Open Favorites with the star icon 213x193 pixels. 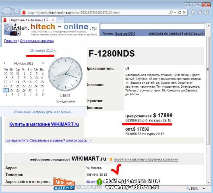click(x=200, y=12)
